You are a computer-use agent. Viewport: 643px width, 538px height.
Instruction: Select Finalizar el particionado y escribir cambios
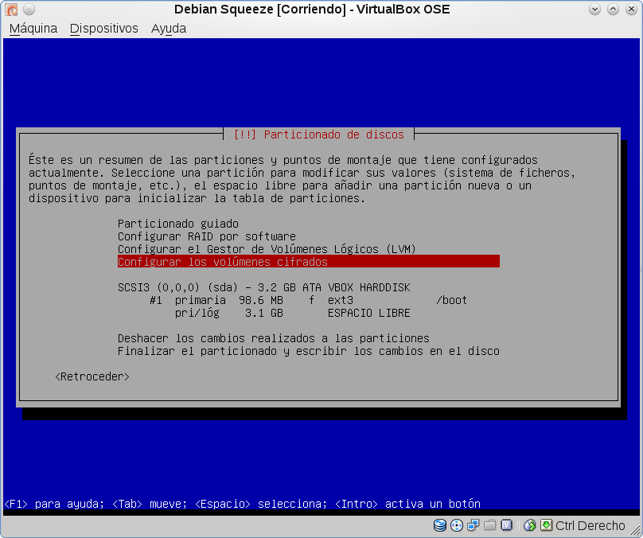coord(309,351)
